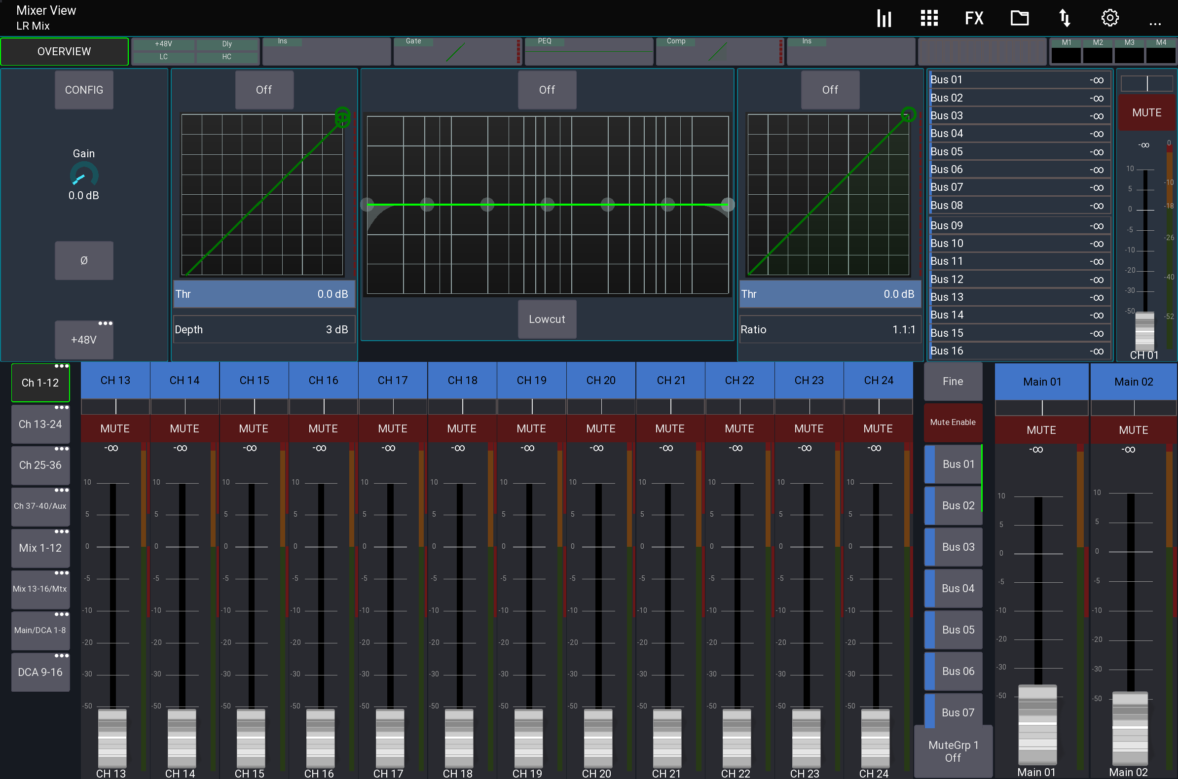The width and height of the screenshot is (1178, 779).
Task: Open the settings gear
Action: pyautogui.click(x=1110, y=17)
